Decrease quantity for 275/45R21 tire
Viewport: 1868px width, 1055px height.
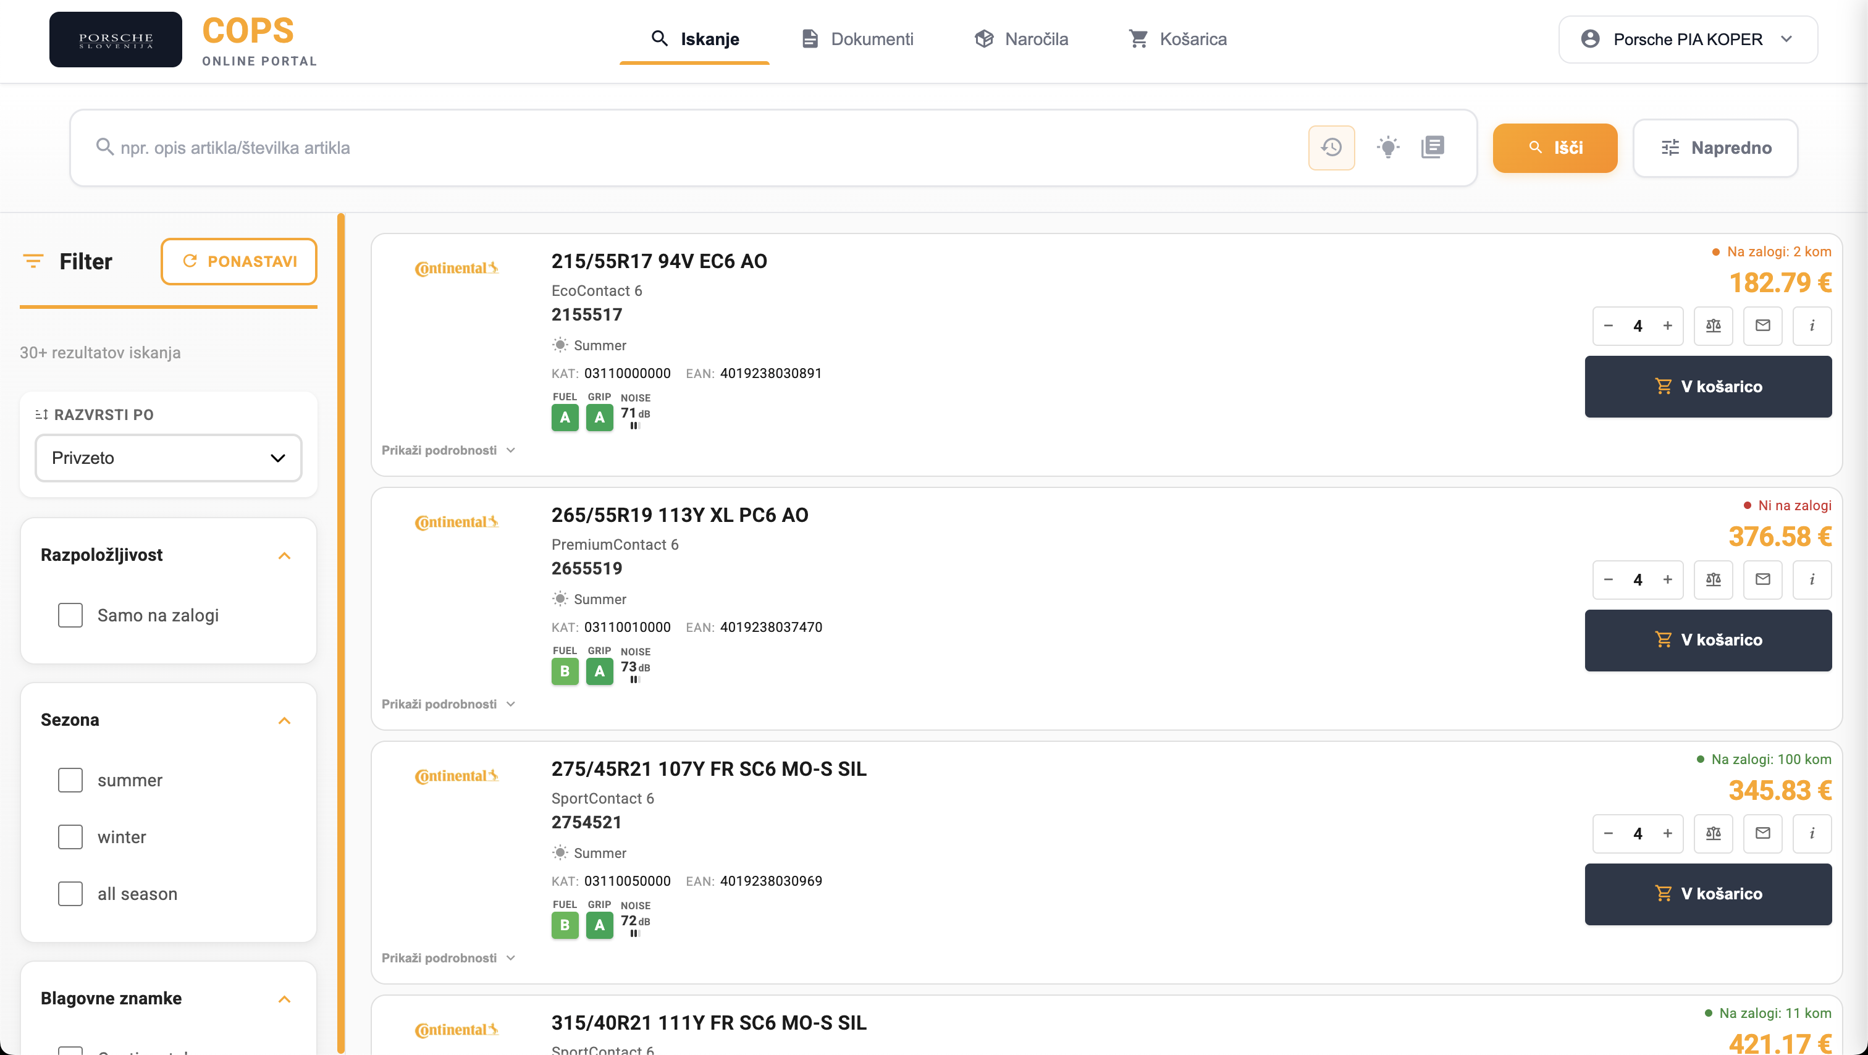click(x=1609, y=833)
